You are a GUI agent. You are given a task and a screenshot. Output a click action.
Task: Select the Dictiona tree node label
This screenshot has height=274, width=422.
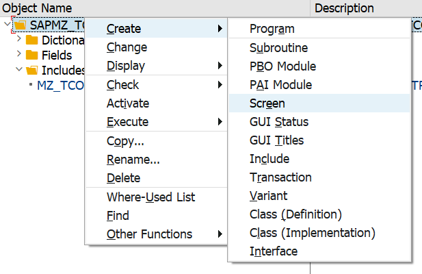[63, 40]
